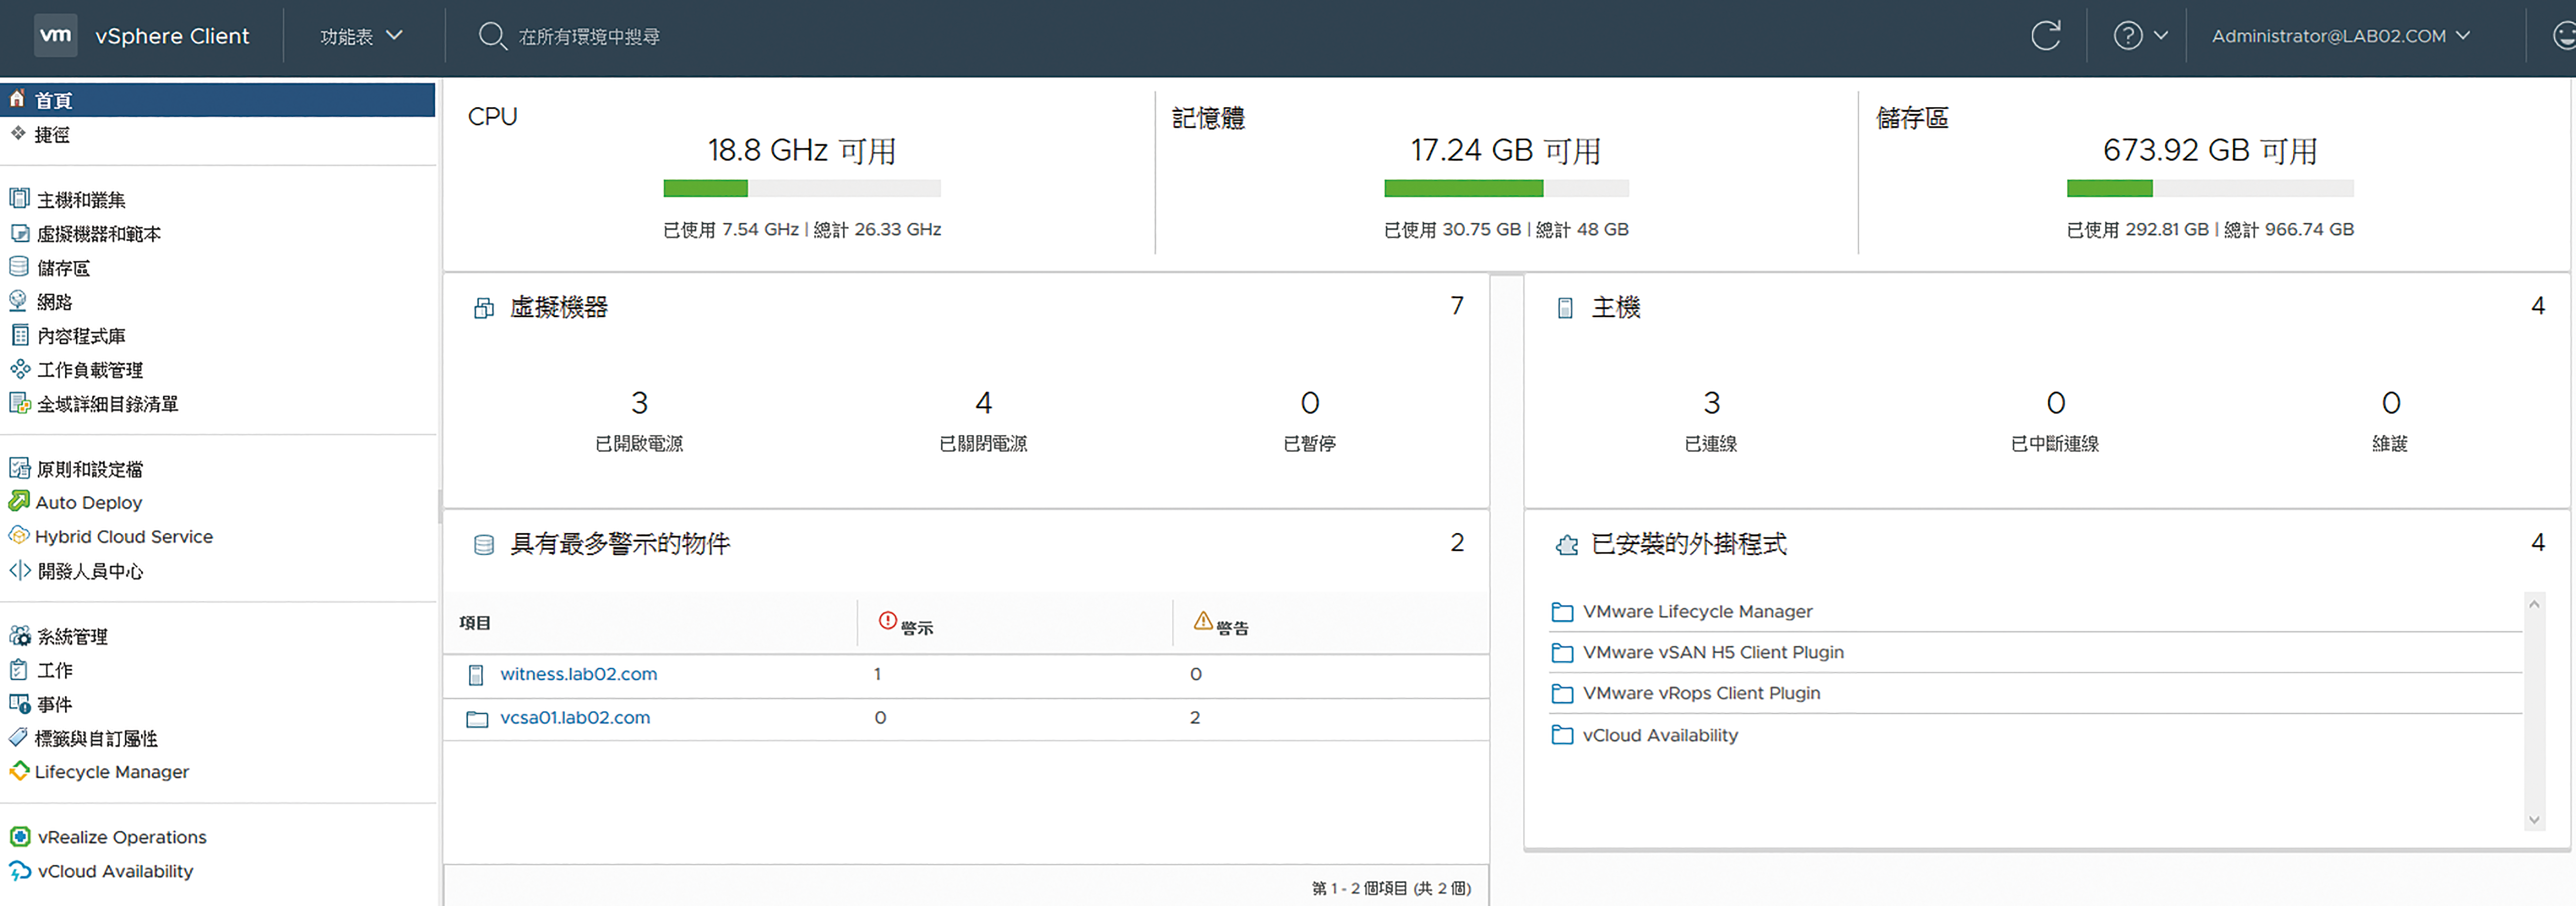Click the 儲存區 usage progress bar
The image size is (2576, 906).
[x=2210, y=188]
